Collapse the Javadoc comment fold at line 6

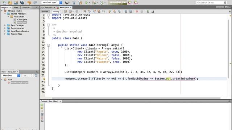(48, 25)
